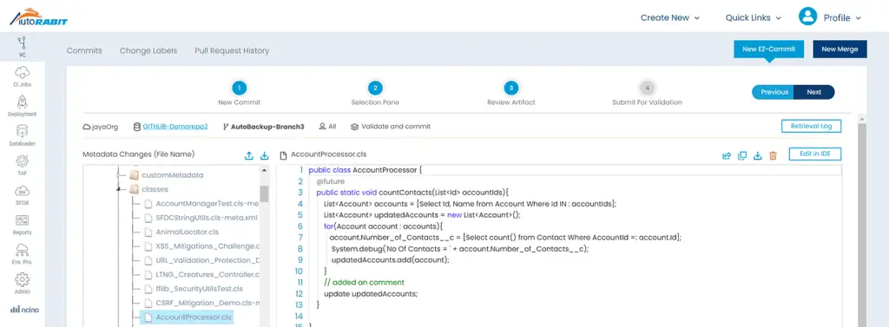The image size is (889, 327).
Task: Open the Profile dropdown chevron
Action: pyautogui.click(x=859, y=18)
